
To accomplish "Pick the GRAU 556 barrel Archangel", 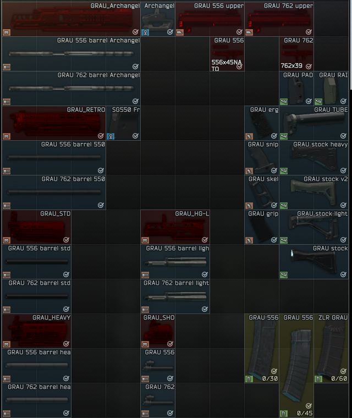I will tap(70, 54).
